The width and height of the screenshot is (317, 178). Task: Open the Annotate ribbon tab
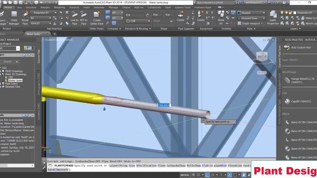point(99,7)
